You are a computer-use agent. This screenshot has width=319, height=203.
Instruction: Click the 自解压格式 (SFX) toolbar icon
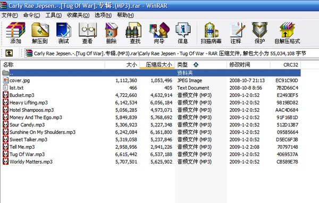point(287,30)
